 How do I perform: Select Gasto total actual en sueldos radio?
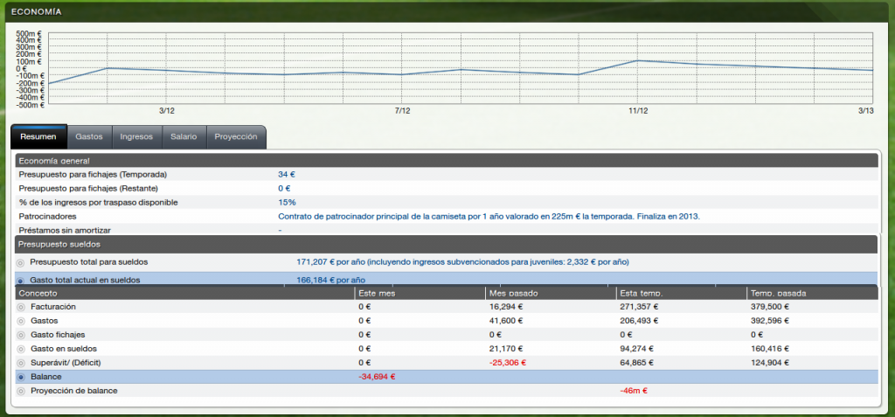pos(21,281)
